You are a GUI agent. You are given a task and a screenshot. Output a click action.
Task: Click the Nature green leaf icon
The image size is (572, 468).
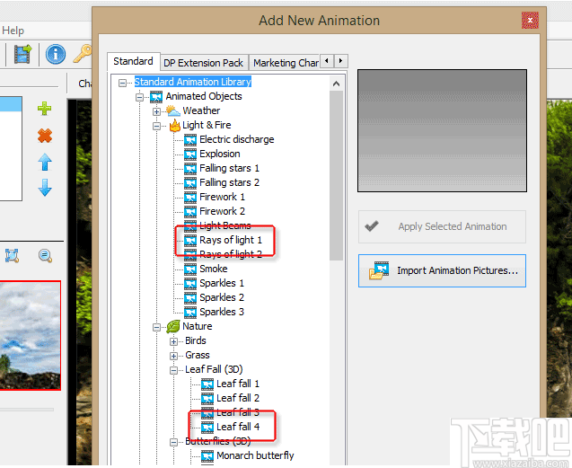coord(173,326)
